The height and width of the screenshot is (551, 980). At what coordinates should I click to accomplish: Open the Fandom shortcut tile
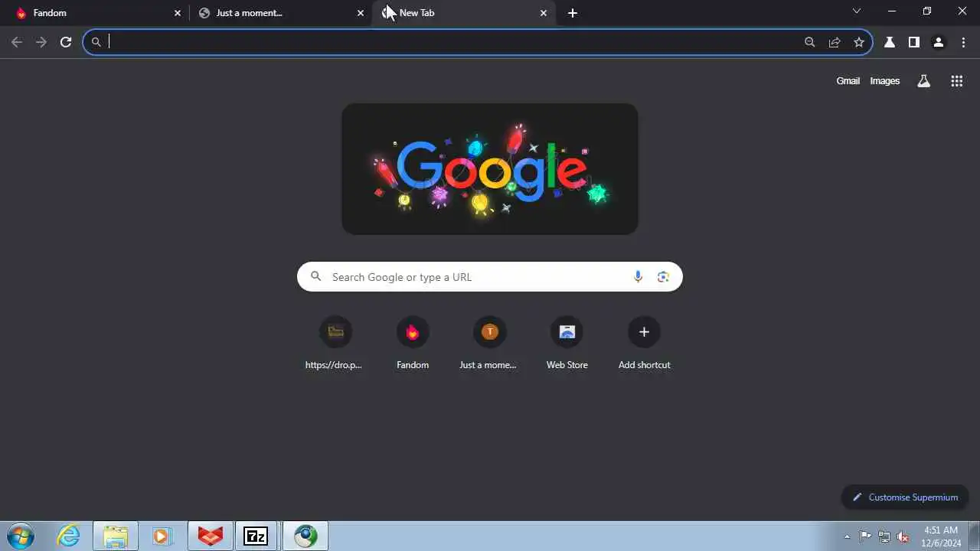point(413,343)
